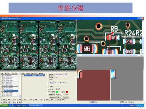
Task: Click the green color swatch
Action: point(57,92)
